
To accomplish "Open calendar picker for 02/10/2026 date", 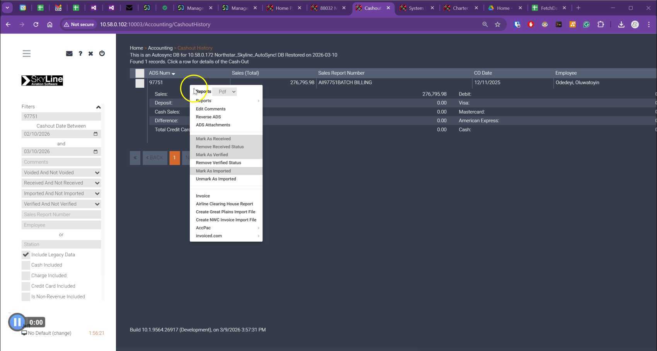I will point(95,134).
